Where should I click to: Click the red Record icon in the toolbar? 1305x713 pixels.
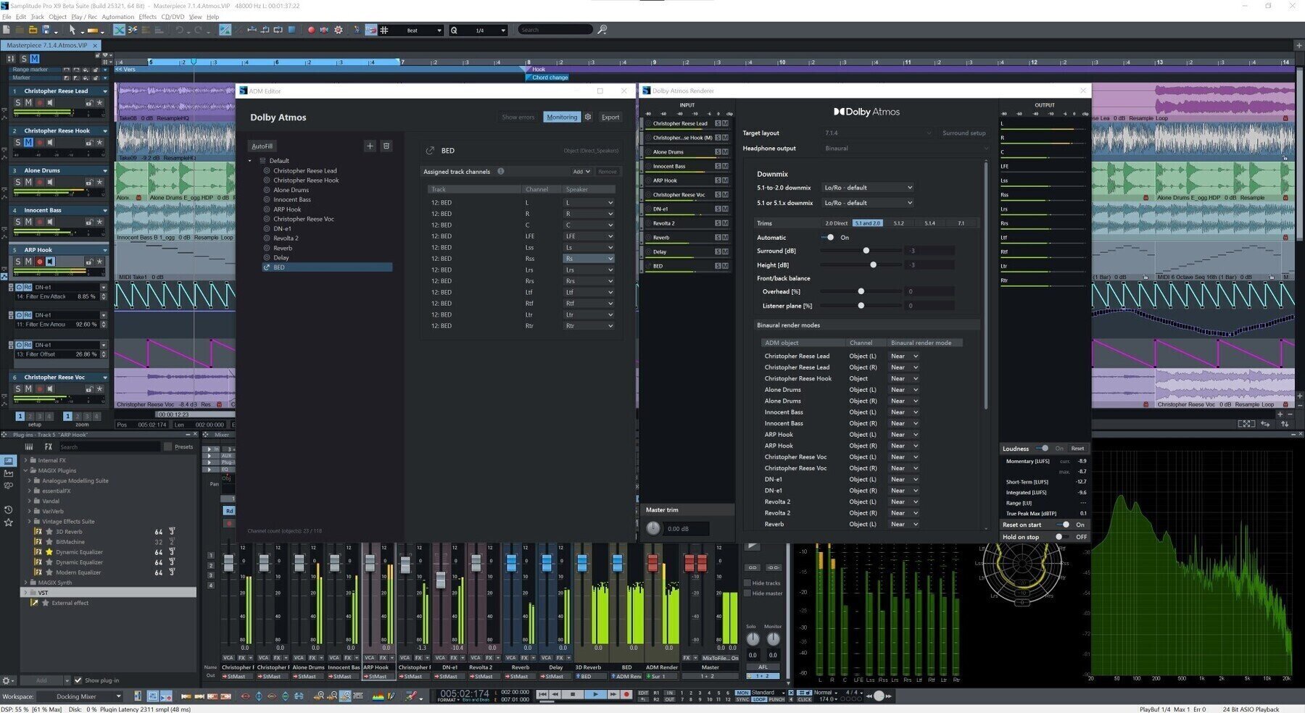point(310,30)
